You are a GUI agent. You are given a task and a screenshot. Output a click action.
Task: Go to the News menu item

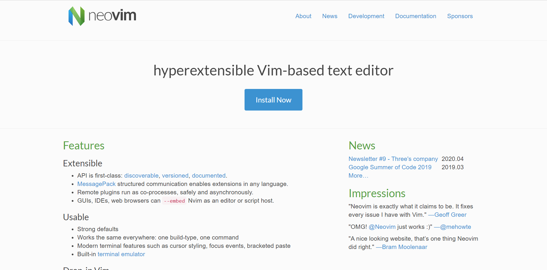[330, 16]
